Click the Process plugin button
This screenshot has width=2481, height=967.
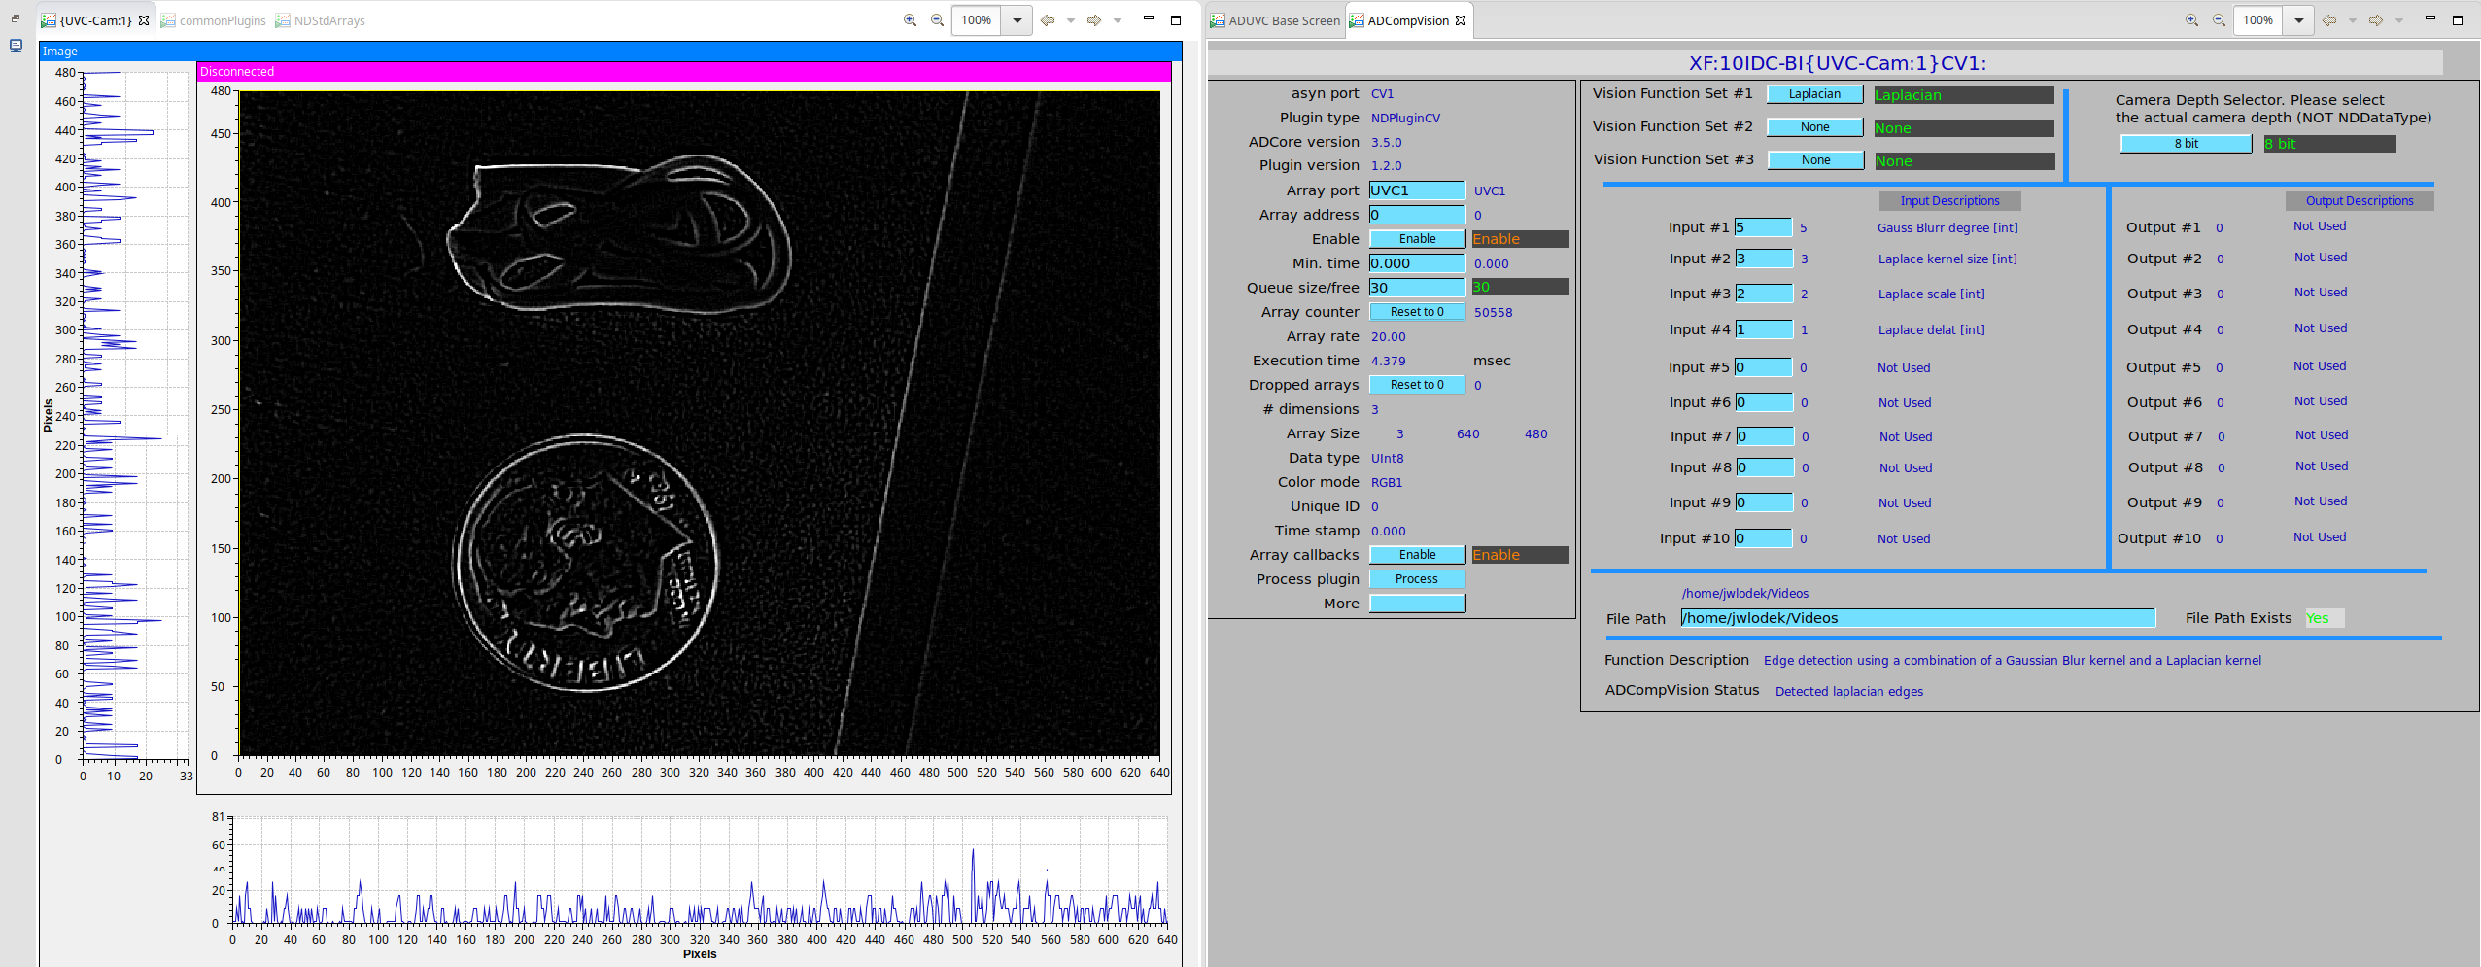point(1417,579)
